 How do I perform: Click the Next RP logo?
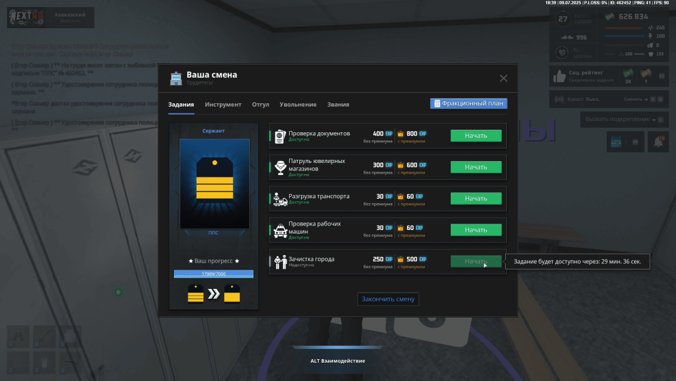point(27,18)
